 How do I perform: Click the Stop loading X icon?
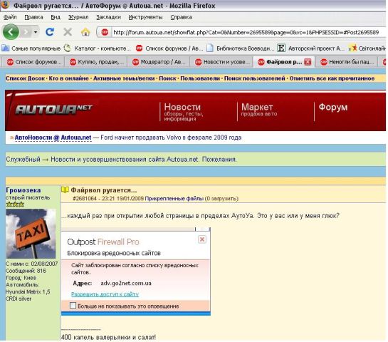[68, 32]
